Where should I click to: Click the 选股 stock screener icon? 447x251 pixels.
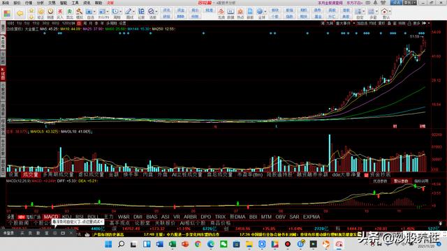151,11
